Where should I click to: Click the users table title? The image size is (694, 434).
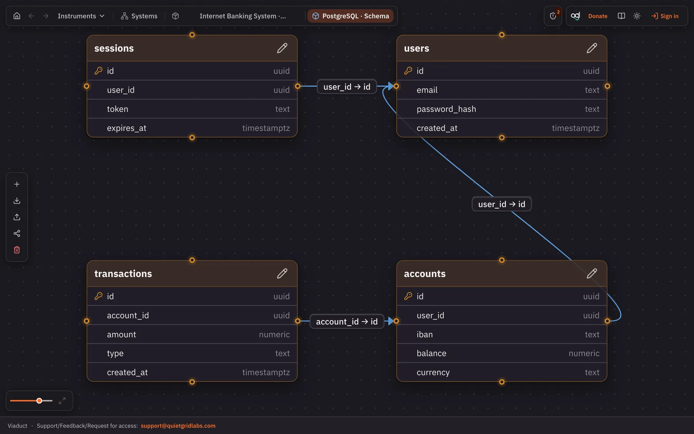416,48
